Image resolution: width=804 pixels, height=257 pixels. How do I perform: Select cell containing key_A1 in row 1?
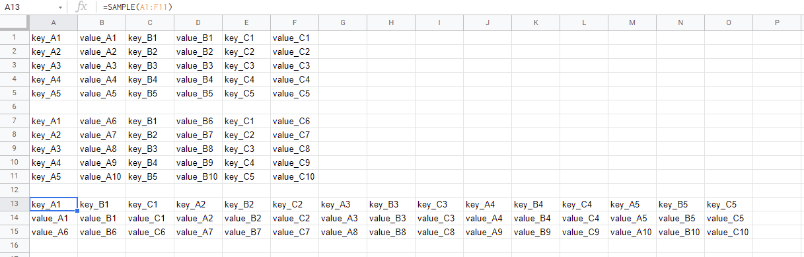click(54, 38)
